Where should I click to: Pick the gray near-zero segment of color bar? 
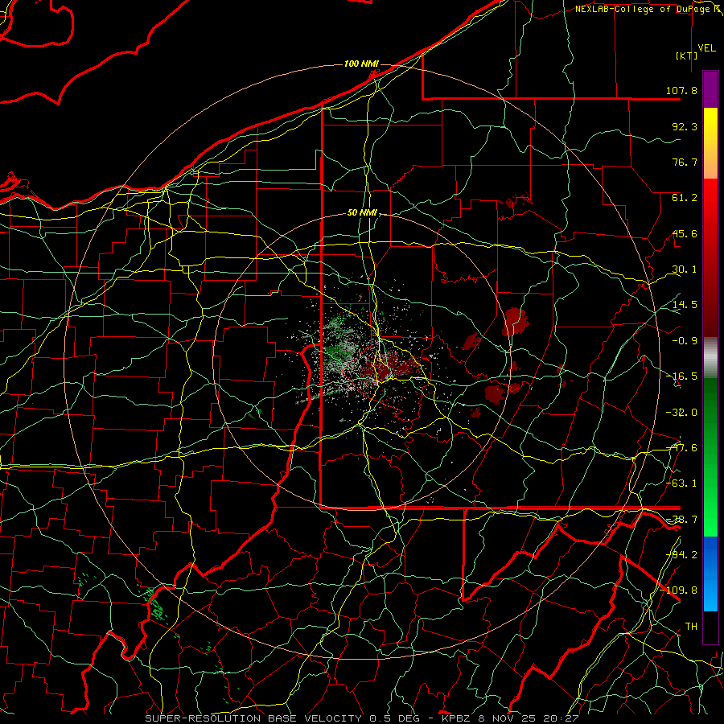(710, 357)
